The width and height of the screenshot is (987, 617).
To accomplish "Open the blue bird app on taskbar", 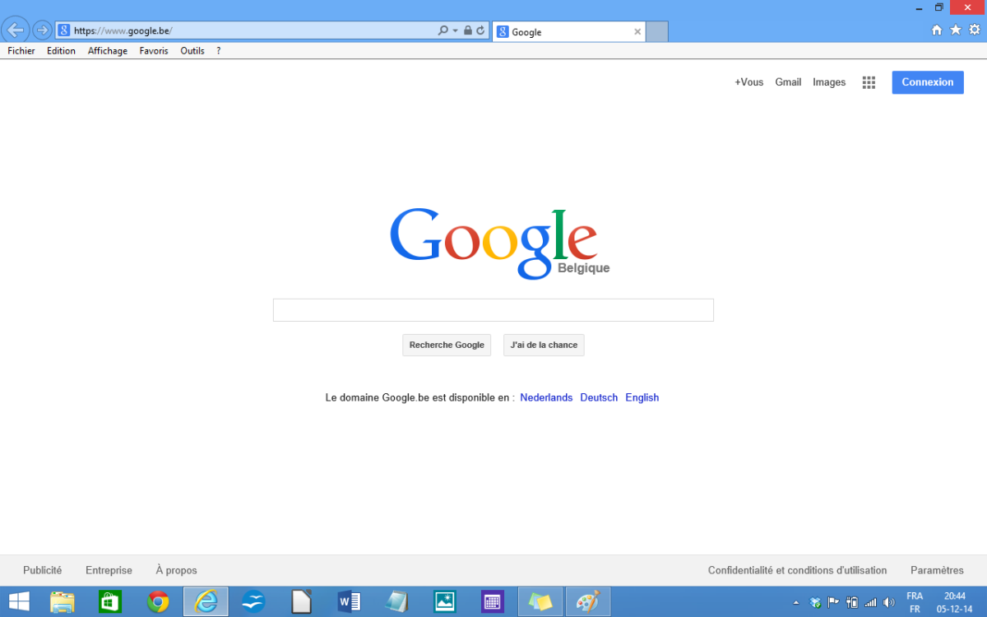I will coord(253,602).
